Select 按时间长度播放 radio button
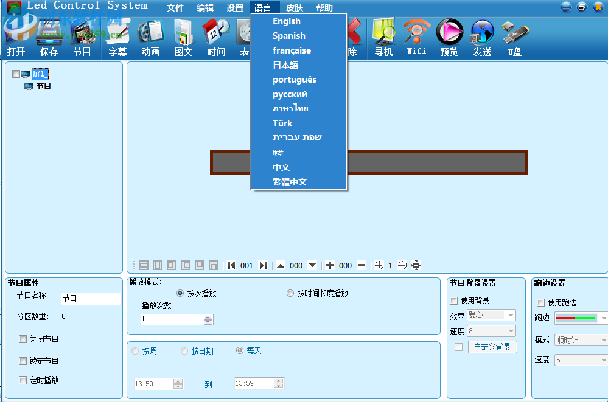 click(x=290, y=293)
